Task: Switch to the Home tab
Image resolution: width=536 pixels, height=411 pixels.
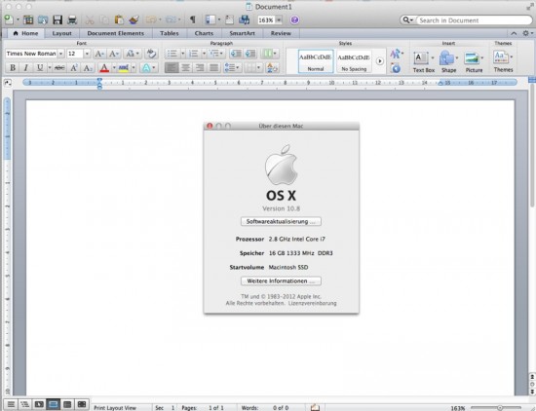Action: [25, 33]
